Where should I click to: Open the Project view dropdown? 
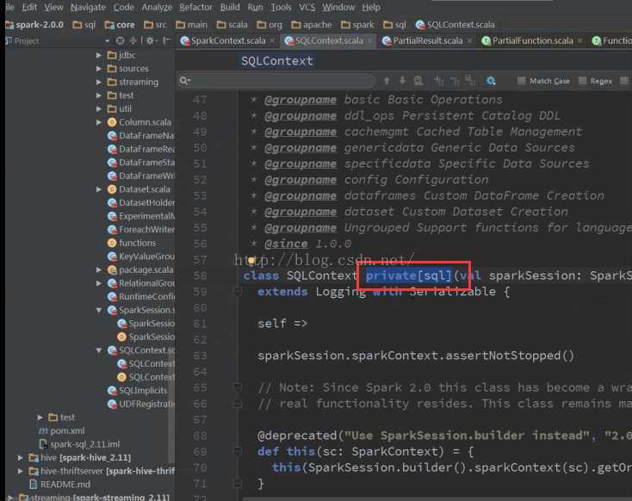pyautogui.click(x=107, y=40)
